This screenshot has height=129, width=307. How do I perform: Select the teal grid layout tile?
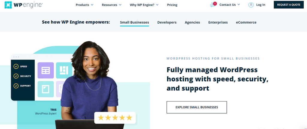pyautogui.click(x=64, y=70)
